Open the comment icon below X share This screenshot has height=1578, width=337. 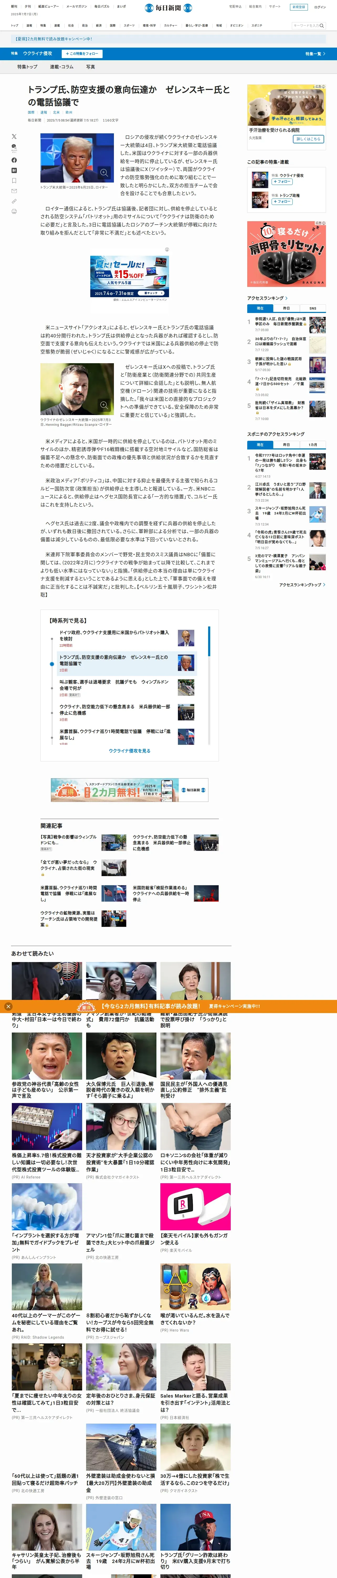pyautogui.click(x=14, y=148)
